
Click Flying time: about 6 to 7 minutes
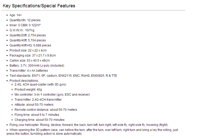click(x=37, y=115)
